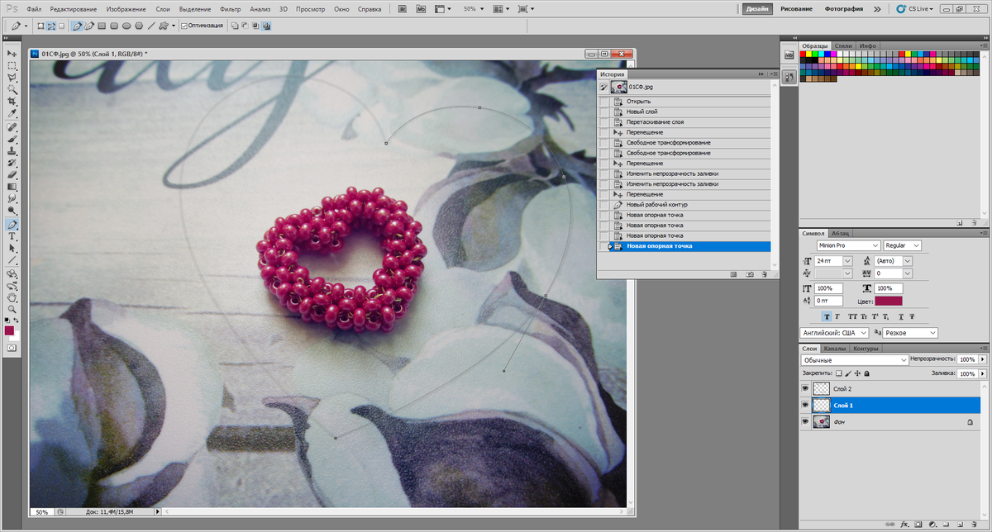Select the Dodge tool
This screenshot has width=992, height=532.
point(12,209)
